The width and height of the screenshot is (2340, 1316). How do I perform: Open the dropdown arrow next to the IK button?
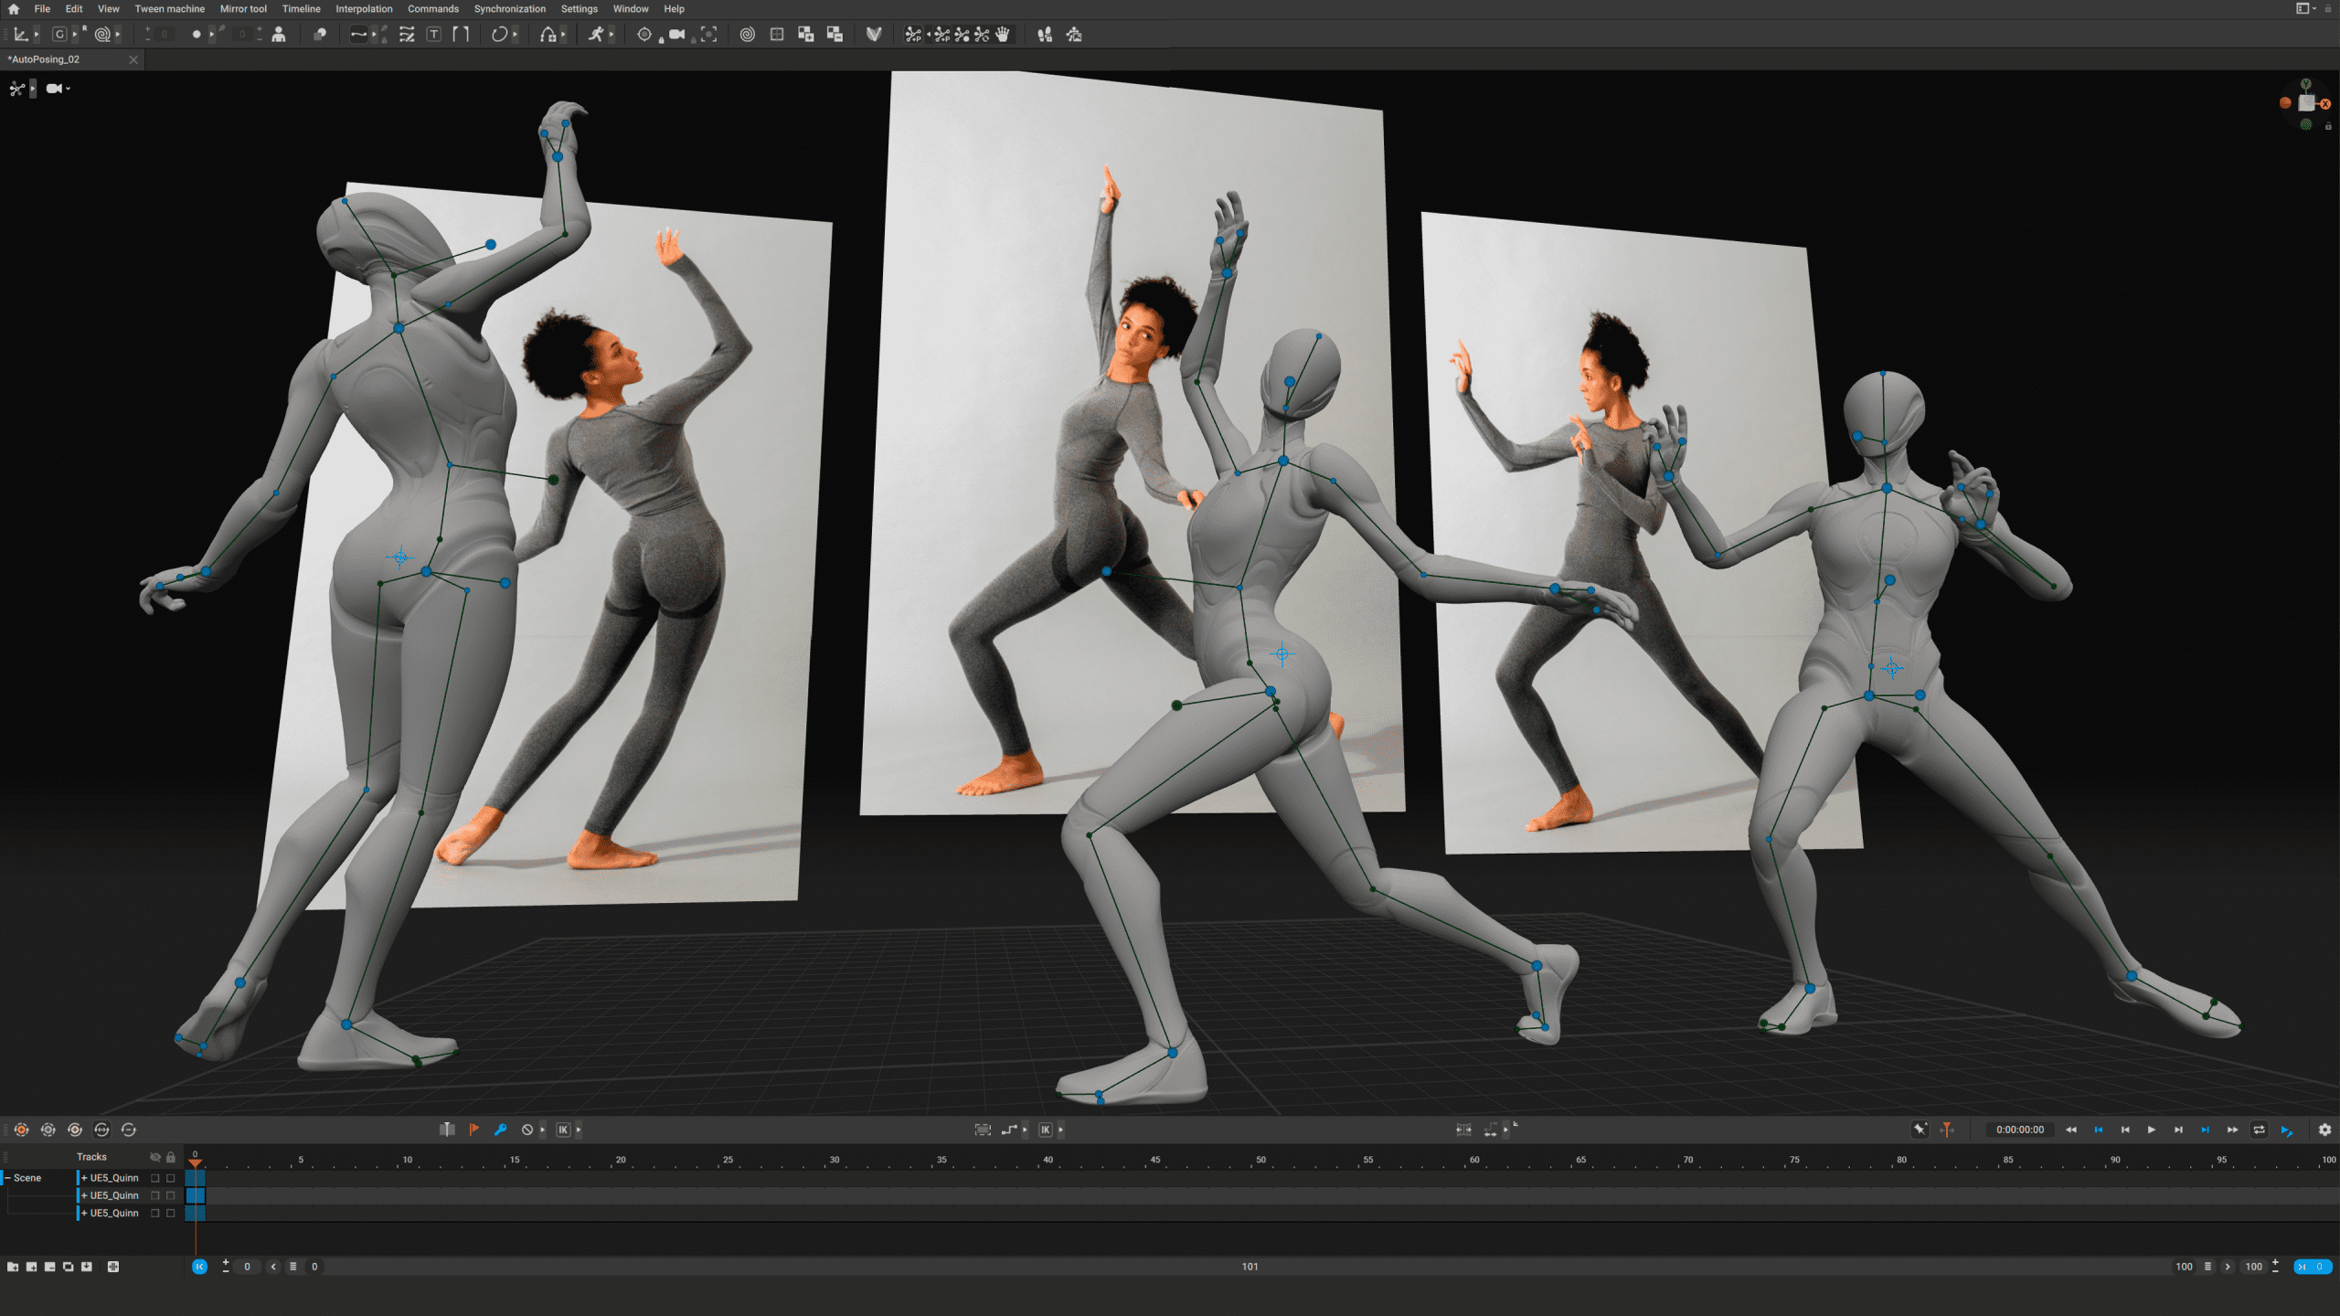(x=581, y=1130)
